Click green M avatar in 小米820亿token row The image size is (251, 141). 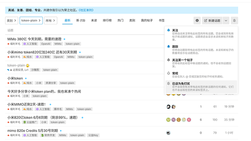coord(168,120)
